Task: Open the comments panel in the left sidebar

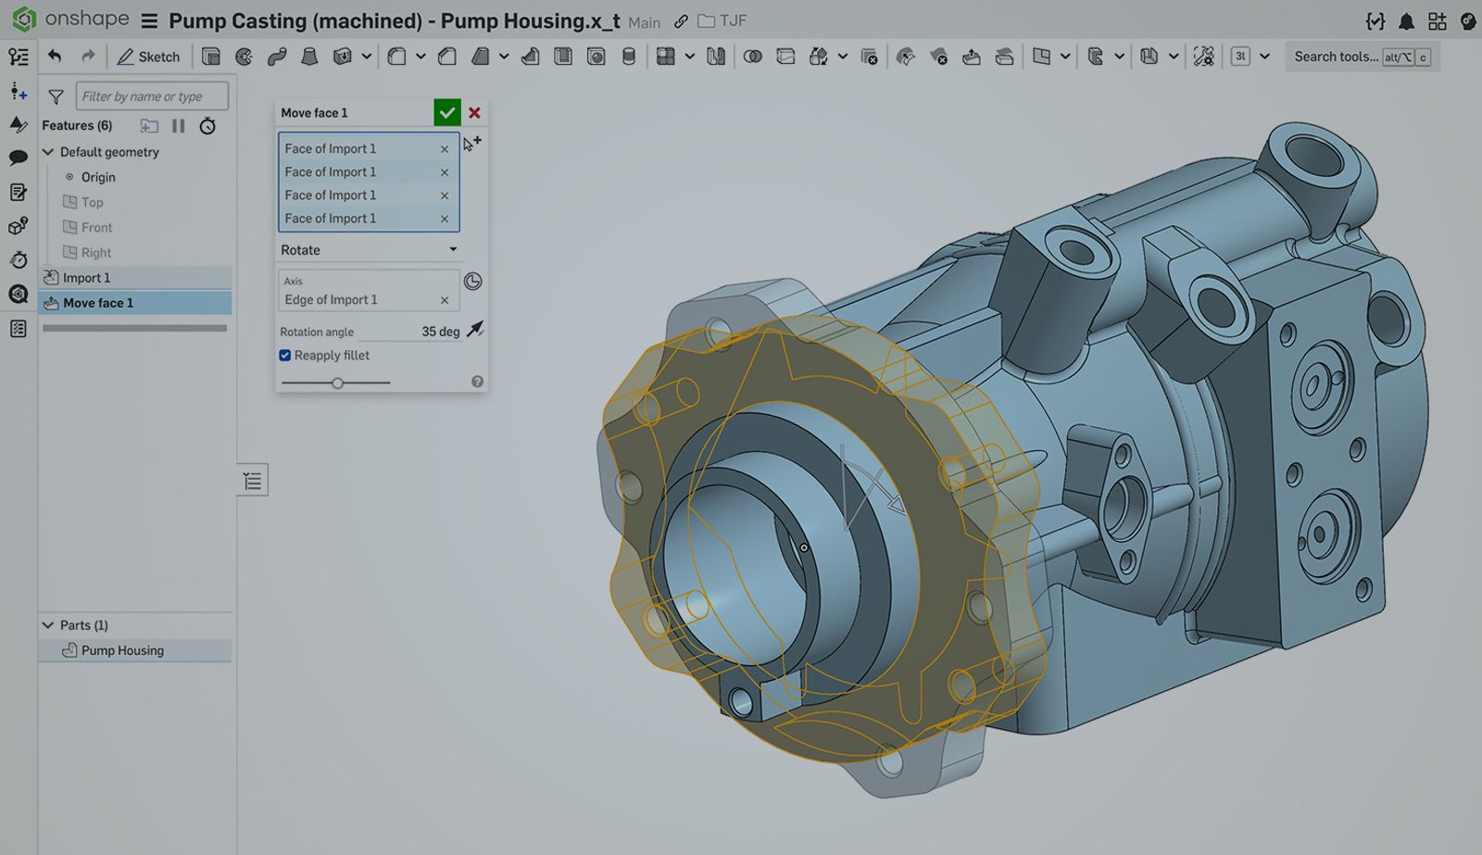Action: (x=18, y=158)
